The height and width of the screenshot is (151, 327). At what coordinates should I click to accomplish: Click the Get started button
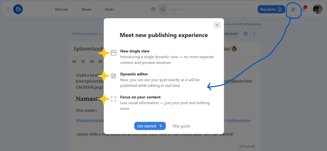[150, 126]
